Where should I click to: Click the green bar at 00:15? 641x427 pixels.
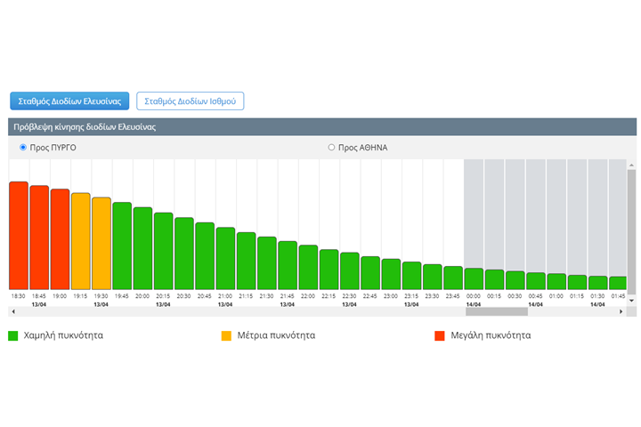coord(495,280)
